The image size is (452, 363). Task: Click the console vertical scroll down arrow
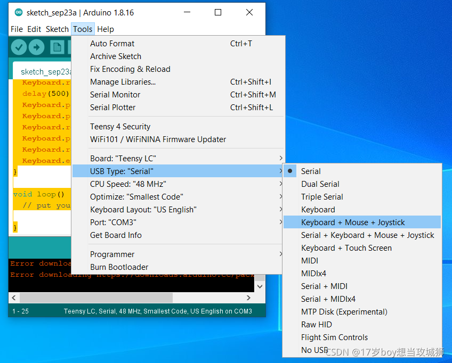coord(260,286)
